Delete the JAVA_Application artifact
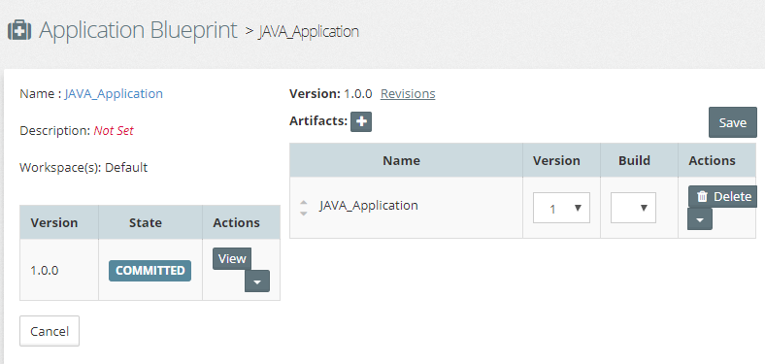765x364 pixels. click(x=722, y=196)
